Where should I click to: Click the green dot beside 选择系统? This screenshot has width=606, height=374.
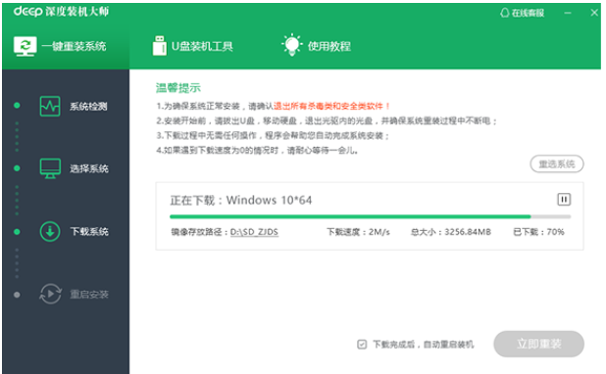(17, 168)
